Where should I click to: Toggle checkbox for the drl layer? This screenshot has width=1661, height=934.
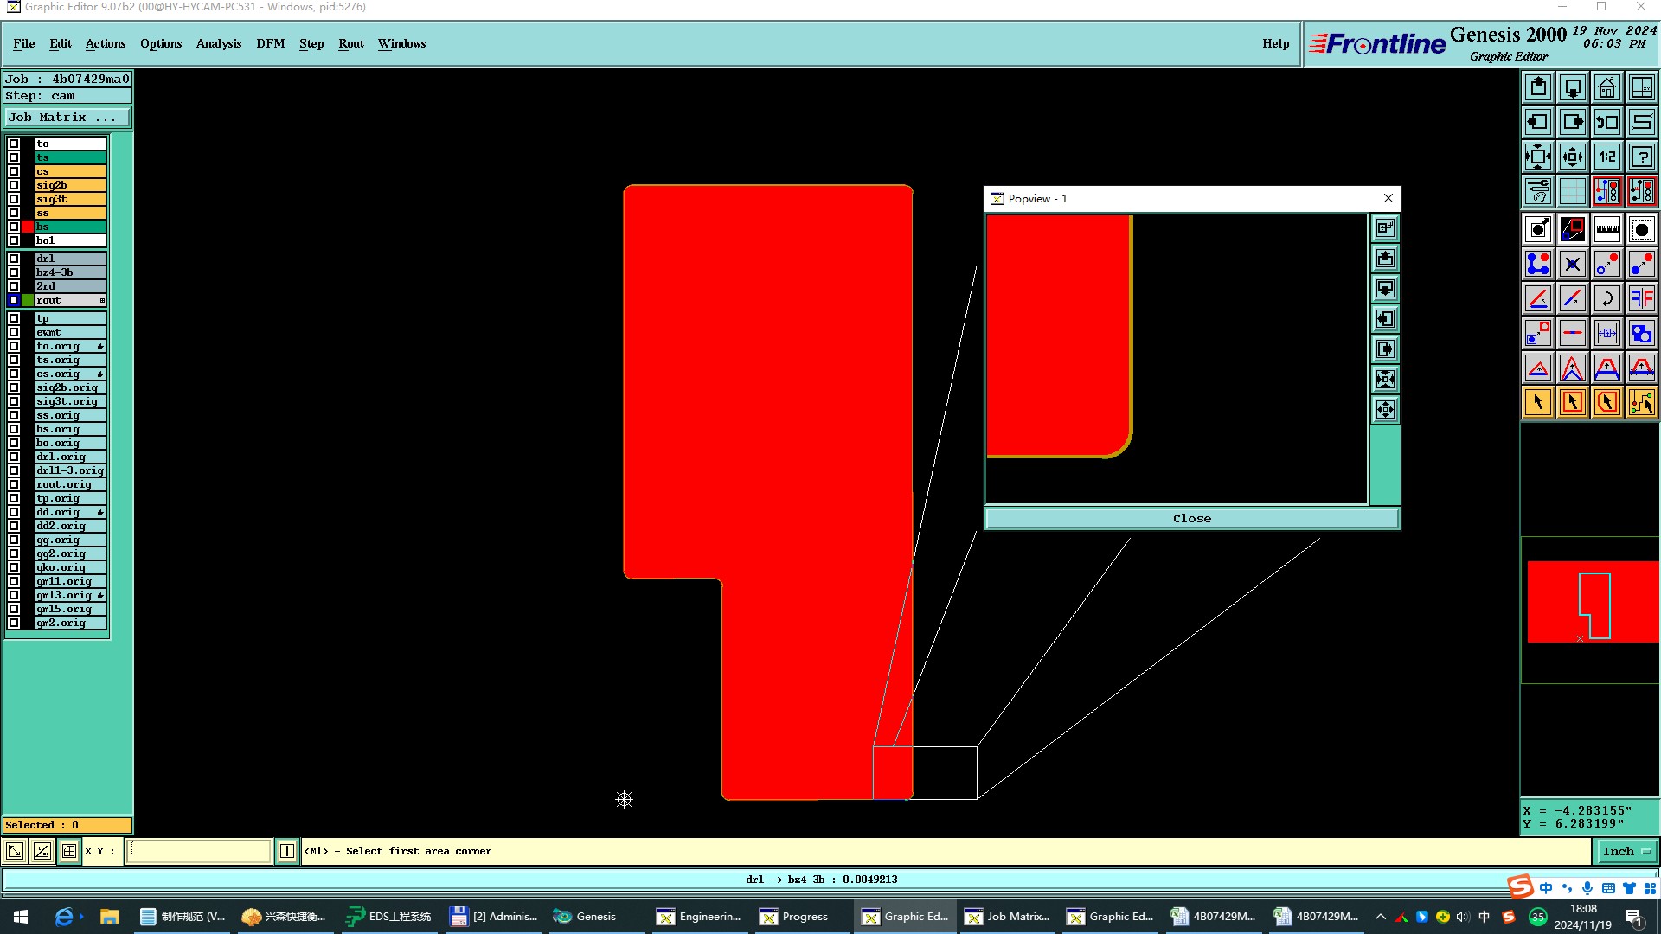(14, 259)
